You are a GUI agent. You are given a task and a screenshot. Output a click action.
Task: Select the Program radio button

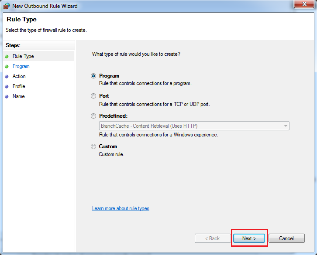pyautogui.click(x=93, y=76)
